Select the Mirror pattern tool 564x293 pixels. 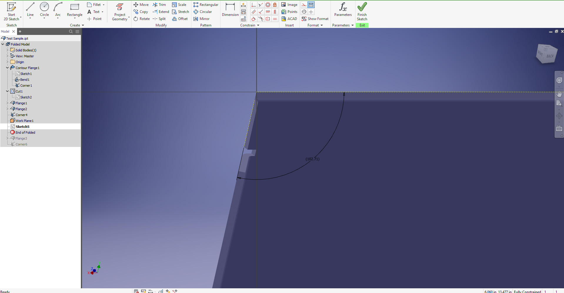pos(201,19)
